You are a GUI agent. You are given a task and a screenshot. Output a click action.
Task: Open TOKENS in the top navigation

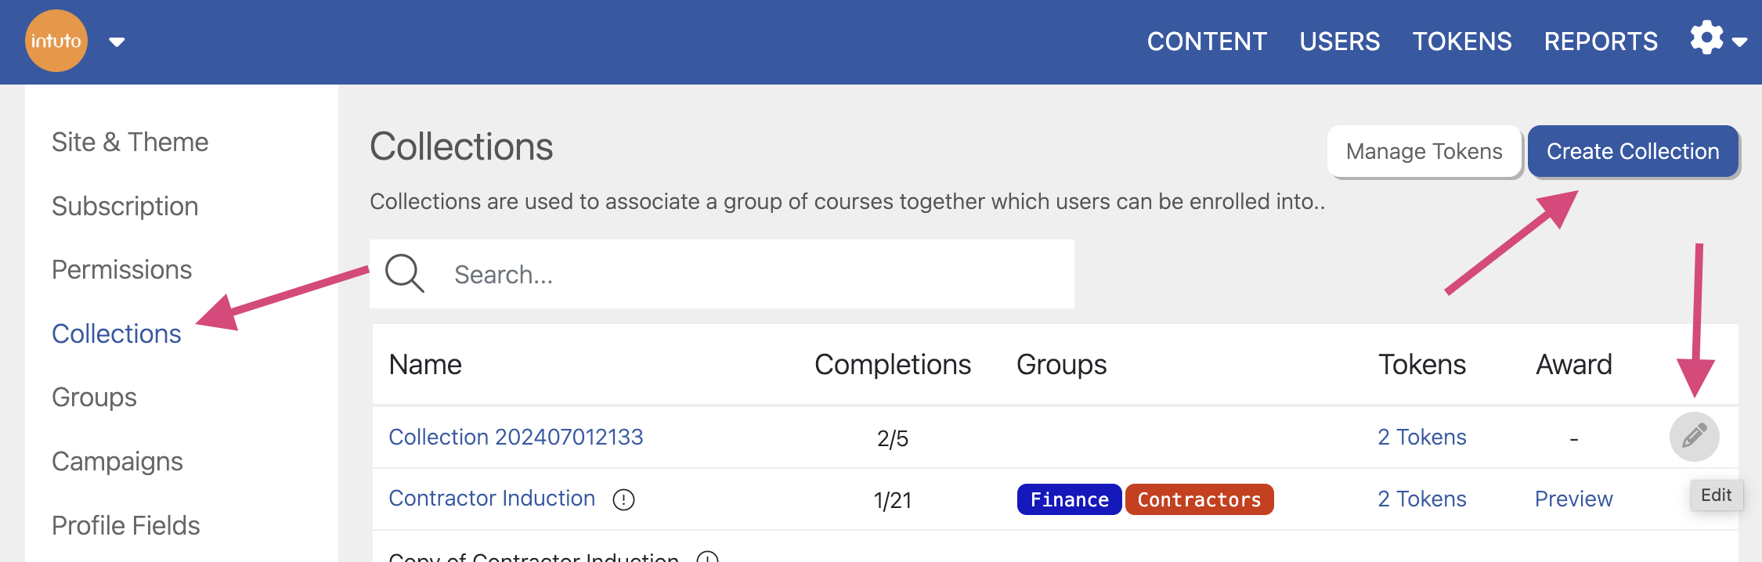click(1461, 41)
